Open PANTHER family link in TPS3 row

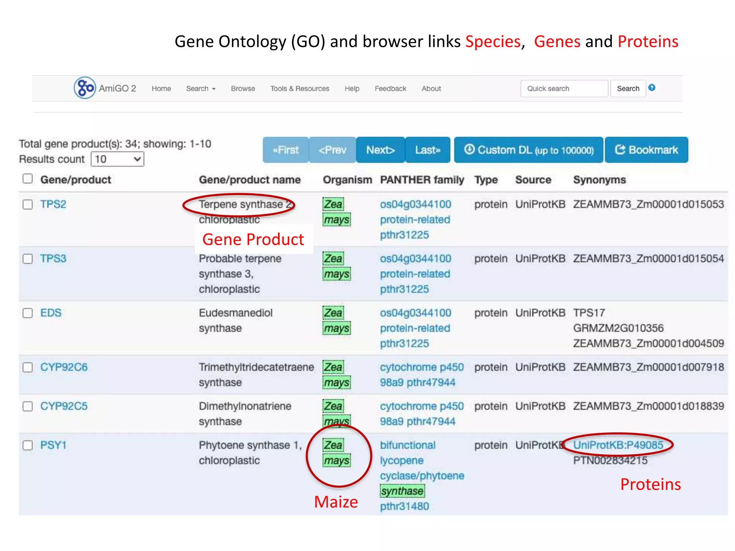point(415,274)
